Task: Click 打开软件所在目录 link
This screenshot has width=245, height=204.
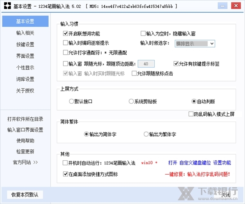Action: click(x=25, y=119)
